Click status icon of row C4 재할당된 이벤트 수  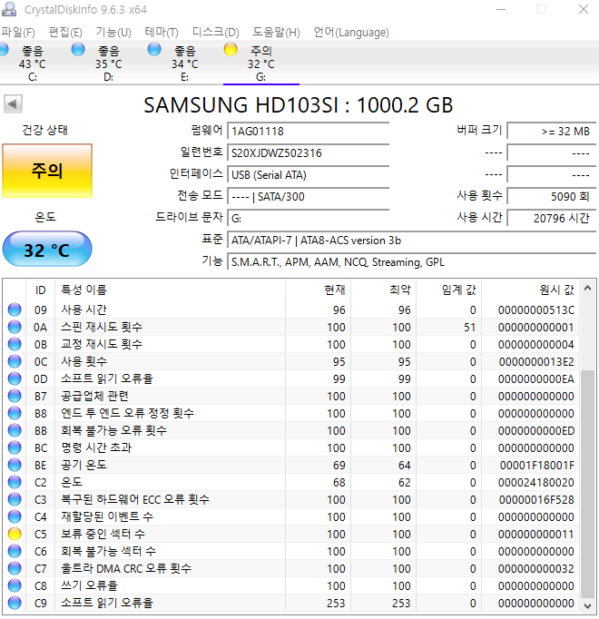pyautogui.click(x=15, y=516)
